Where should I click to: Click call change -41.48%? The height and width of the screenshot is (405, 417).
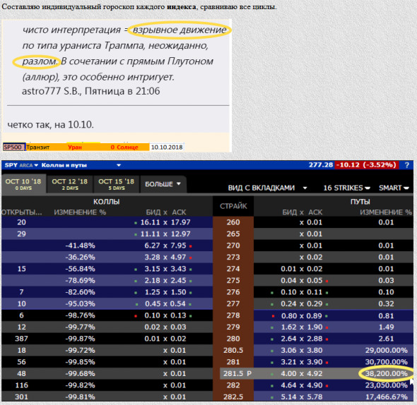(80, 246)
